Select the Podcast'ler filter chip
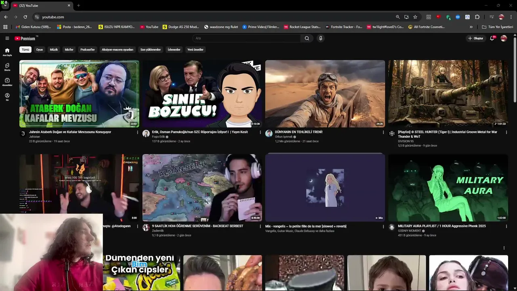Image resolution: width=517 pixels, height=291 pixels. point(88,50)
